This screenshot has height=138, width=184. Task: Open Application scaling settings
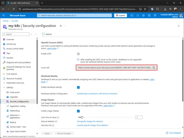click(18, 106)
